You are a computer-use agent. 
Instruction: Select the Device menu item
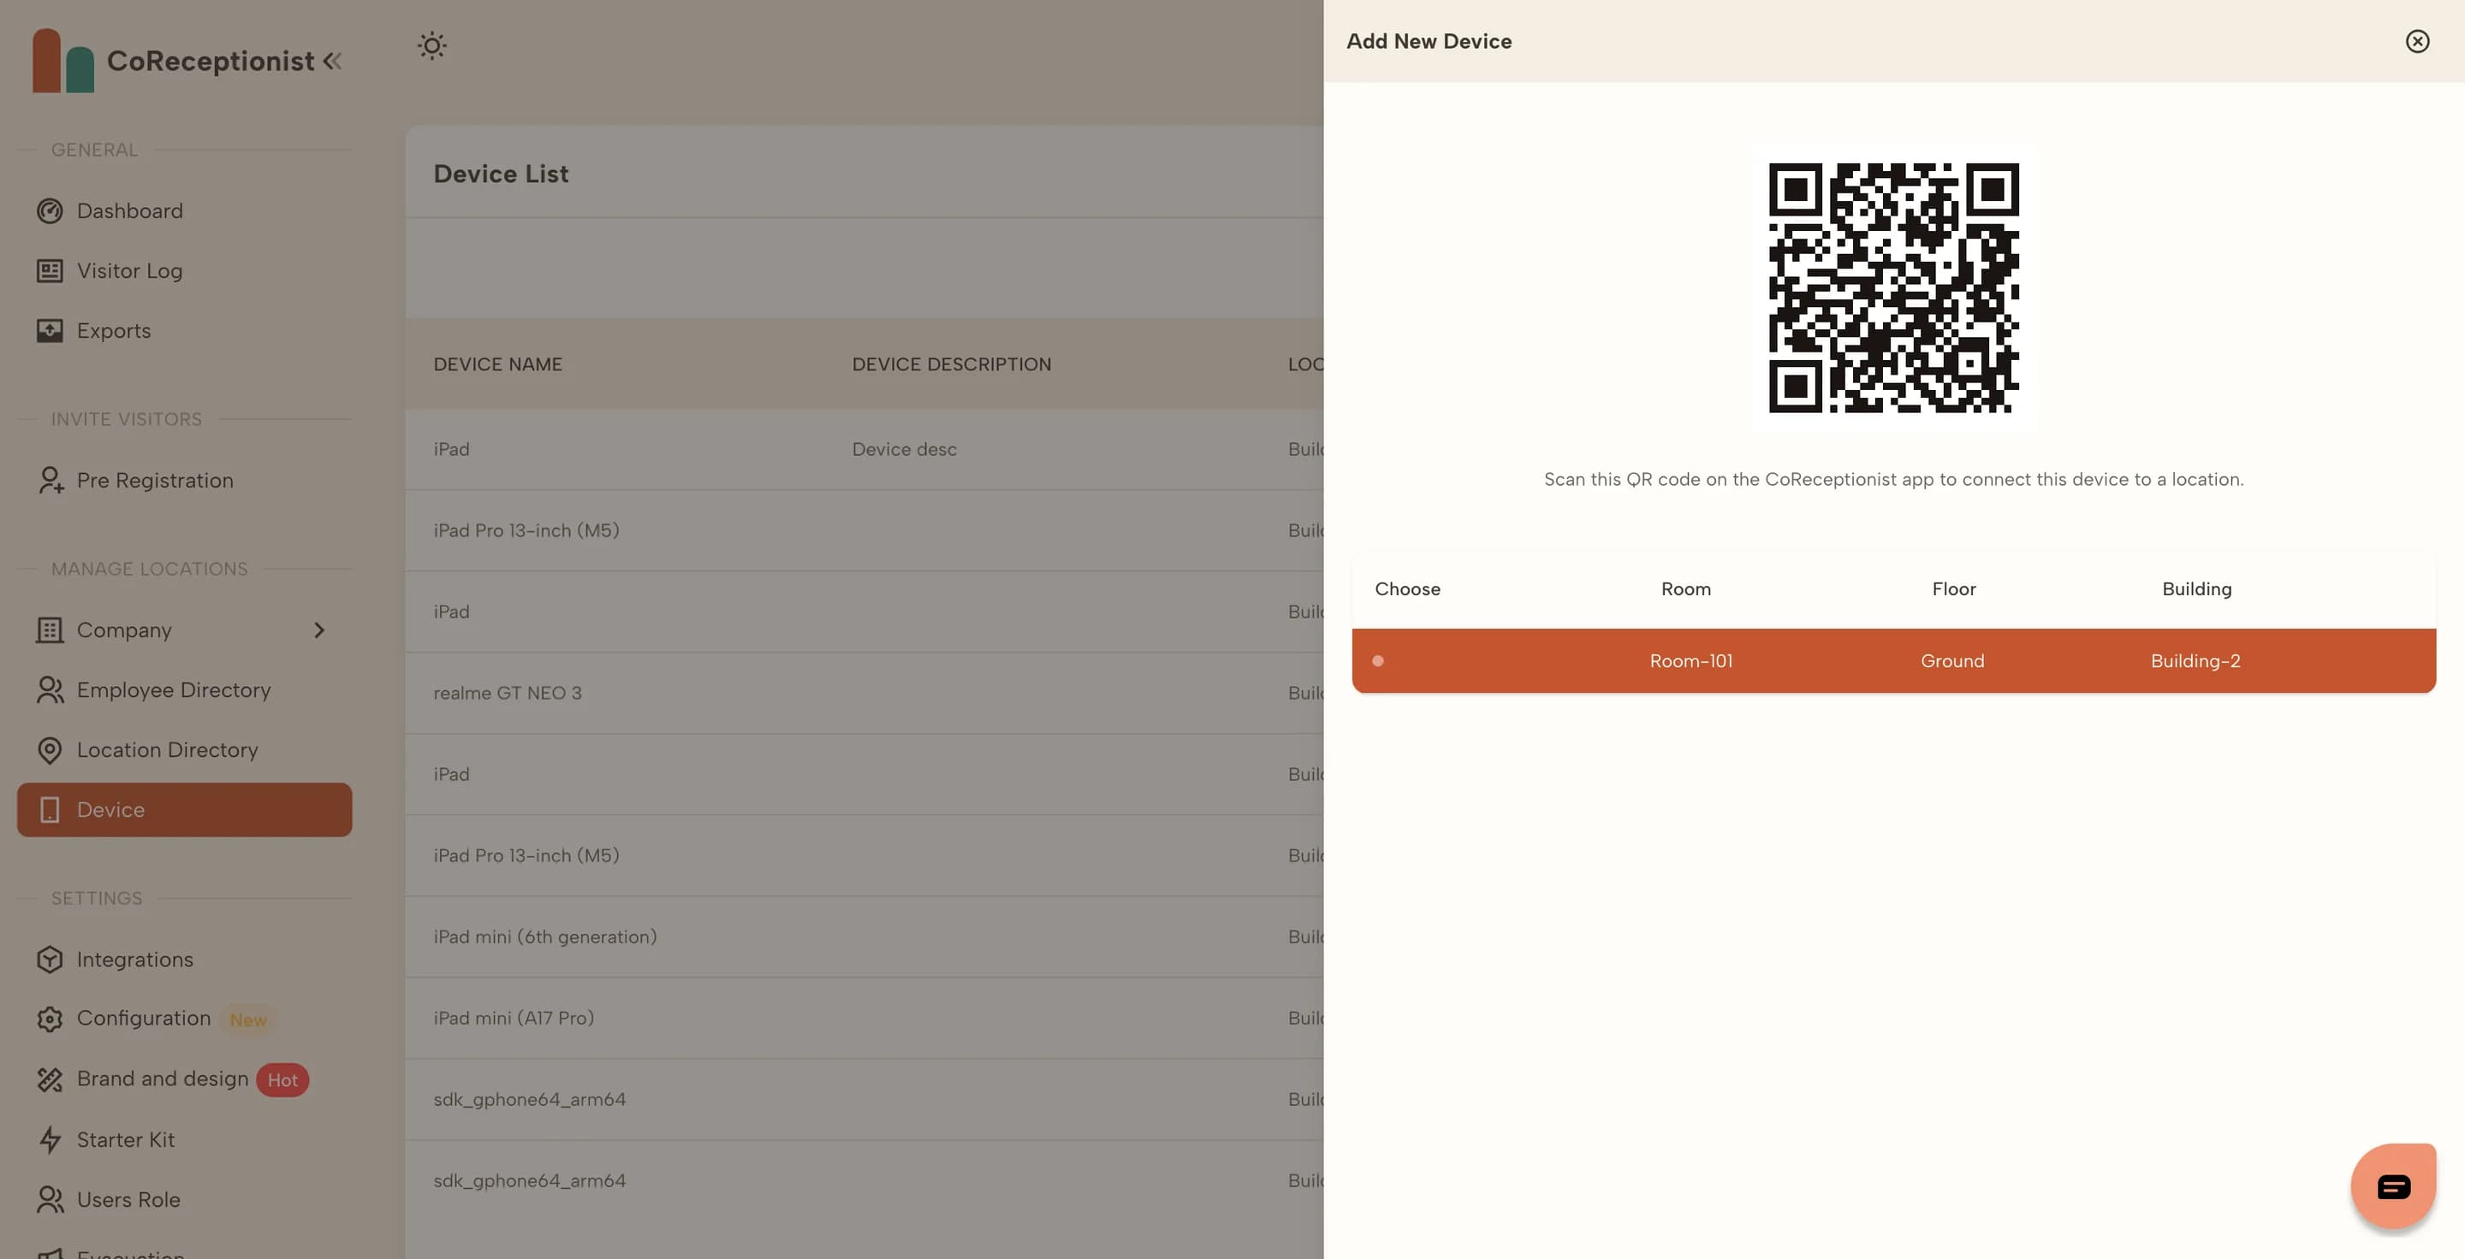coord(185,810)
